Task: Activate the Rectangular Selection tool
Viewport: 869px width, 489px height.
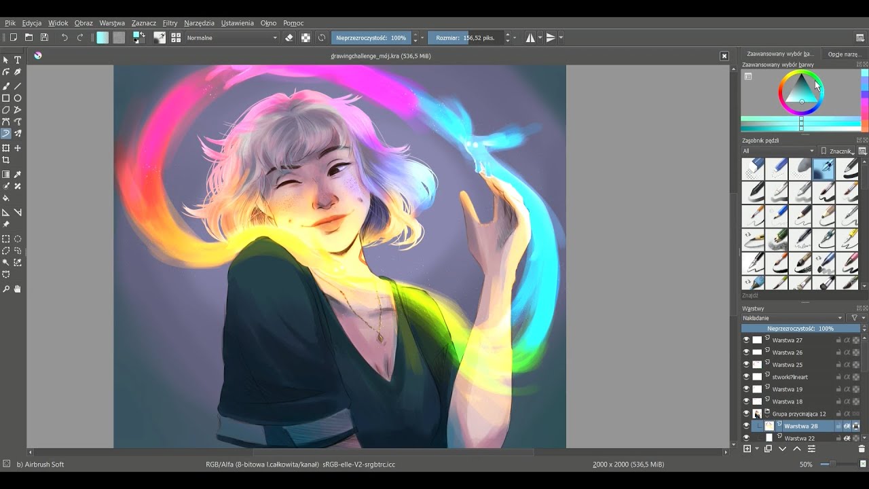Action: click(6, 239)
